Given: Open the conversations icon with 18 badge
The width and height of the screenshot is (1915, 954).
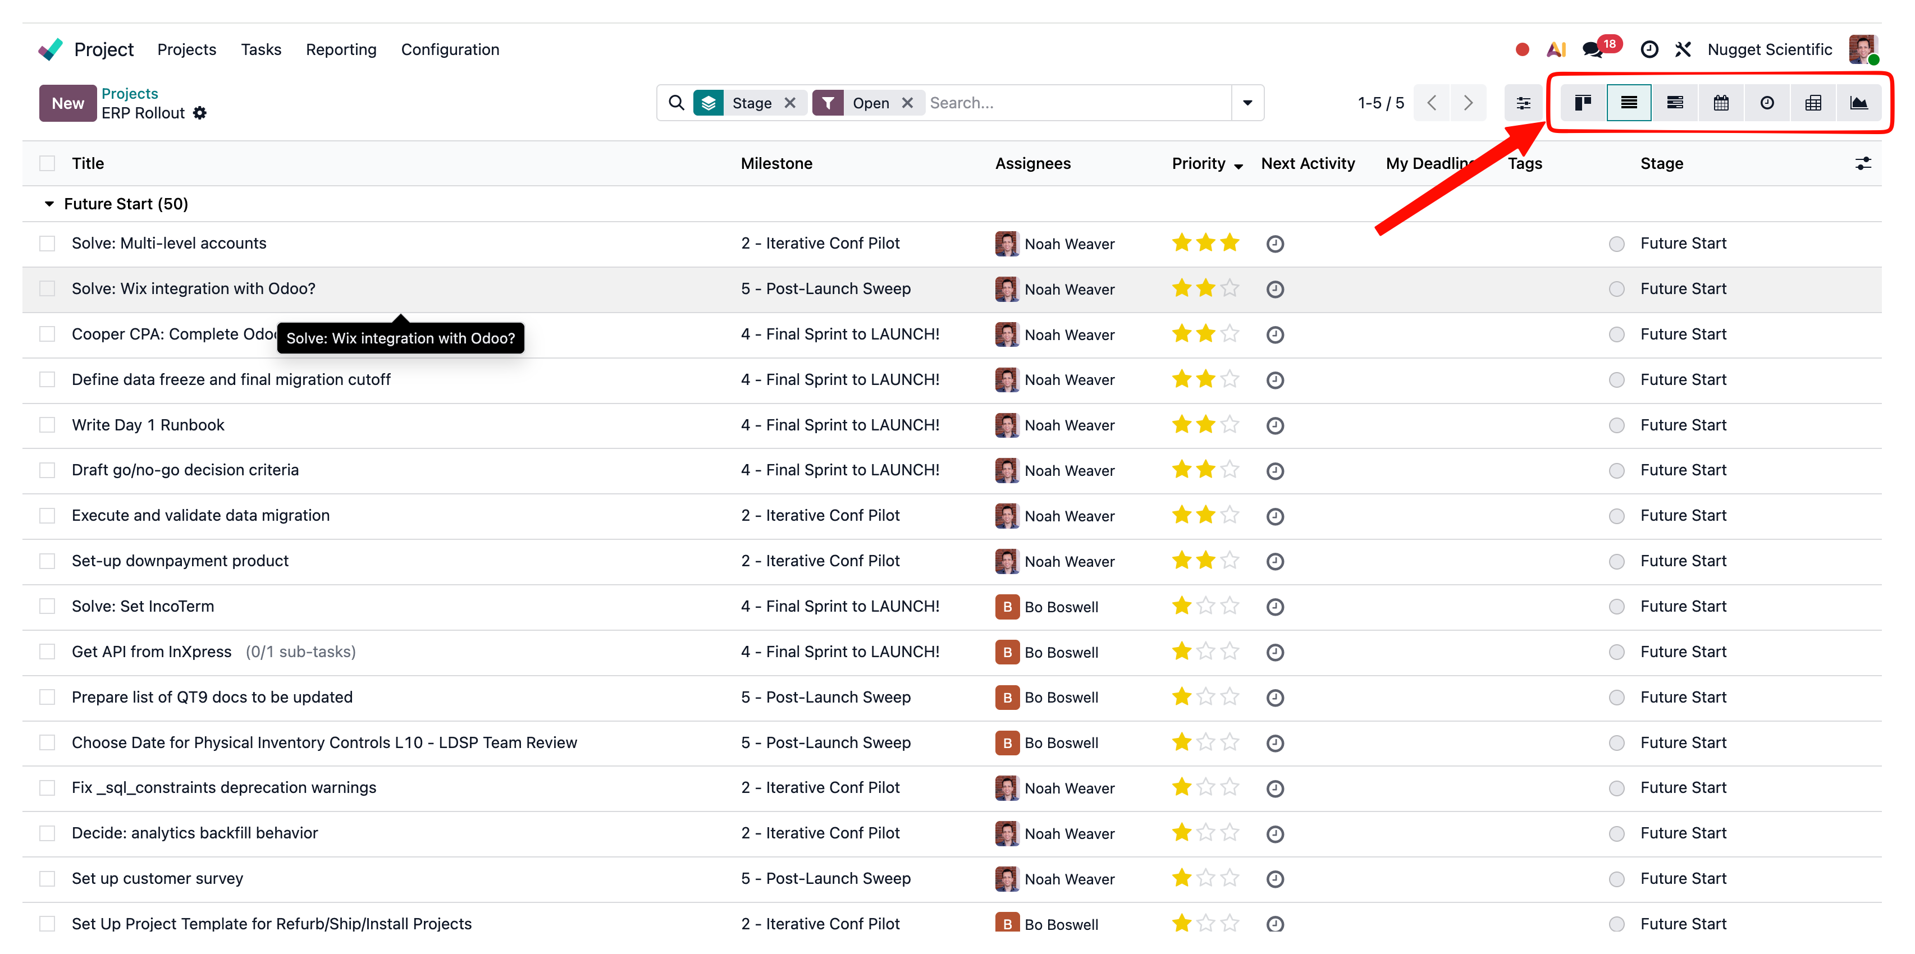Looking at the screenshot, I should (x=1592, y=50).
